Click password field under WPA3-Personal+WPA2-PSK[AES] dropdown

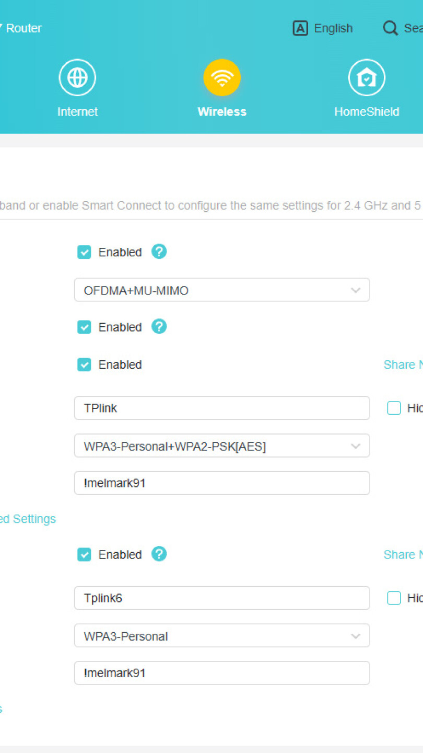coord(222,483)
